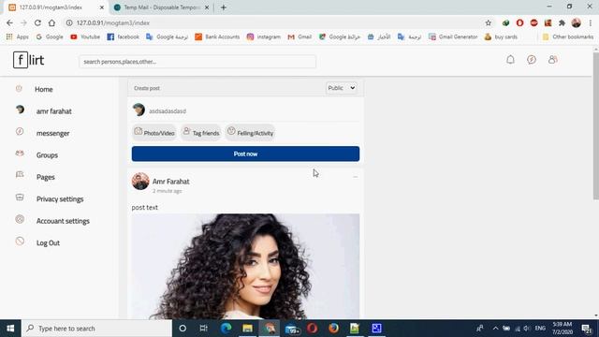Open Privacy settings in sidebar

[x=60, y=199]
